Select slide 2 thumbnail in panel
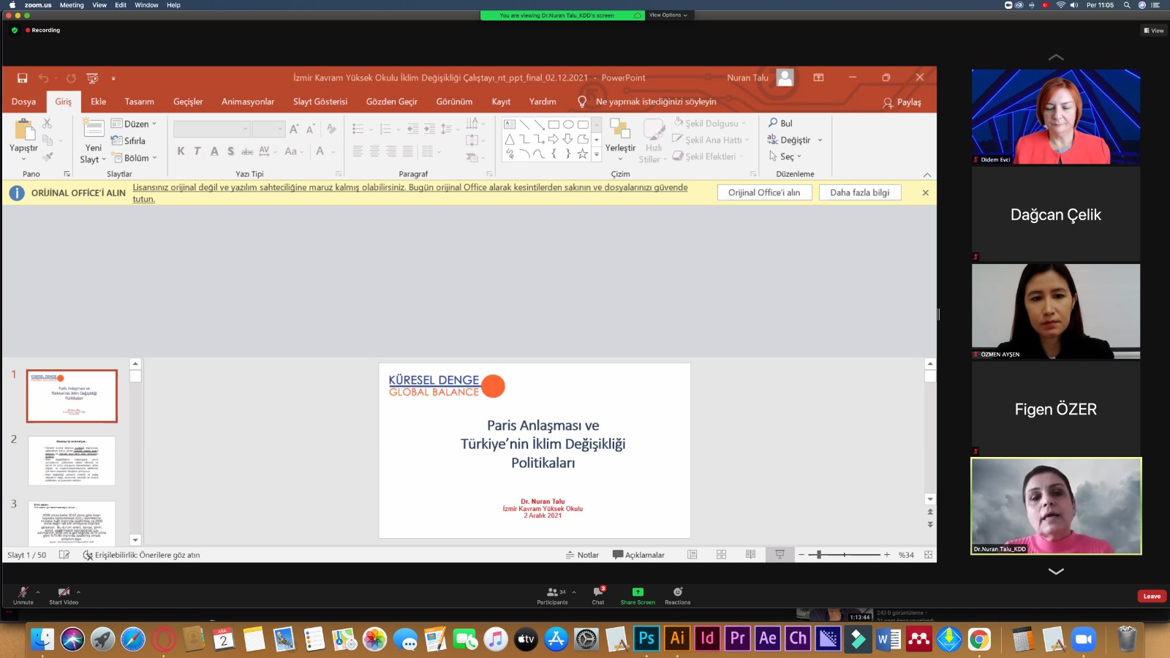 [72, 461]
